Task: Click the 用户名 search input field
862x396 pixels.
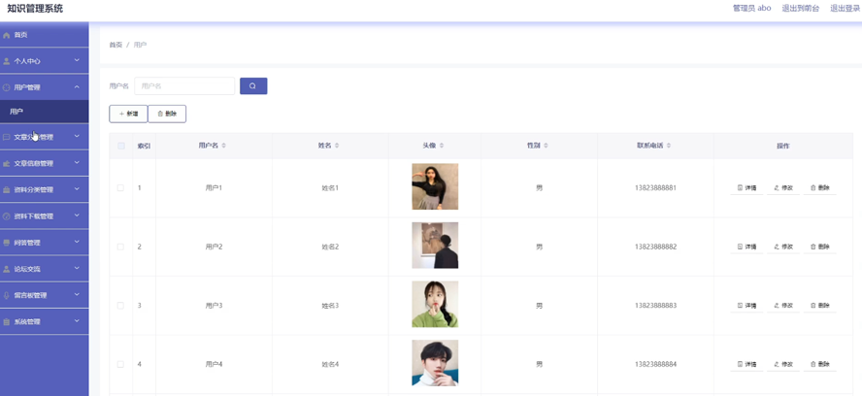Action: coord(184,85)
